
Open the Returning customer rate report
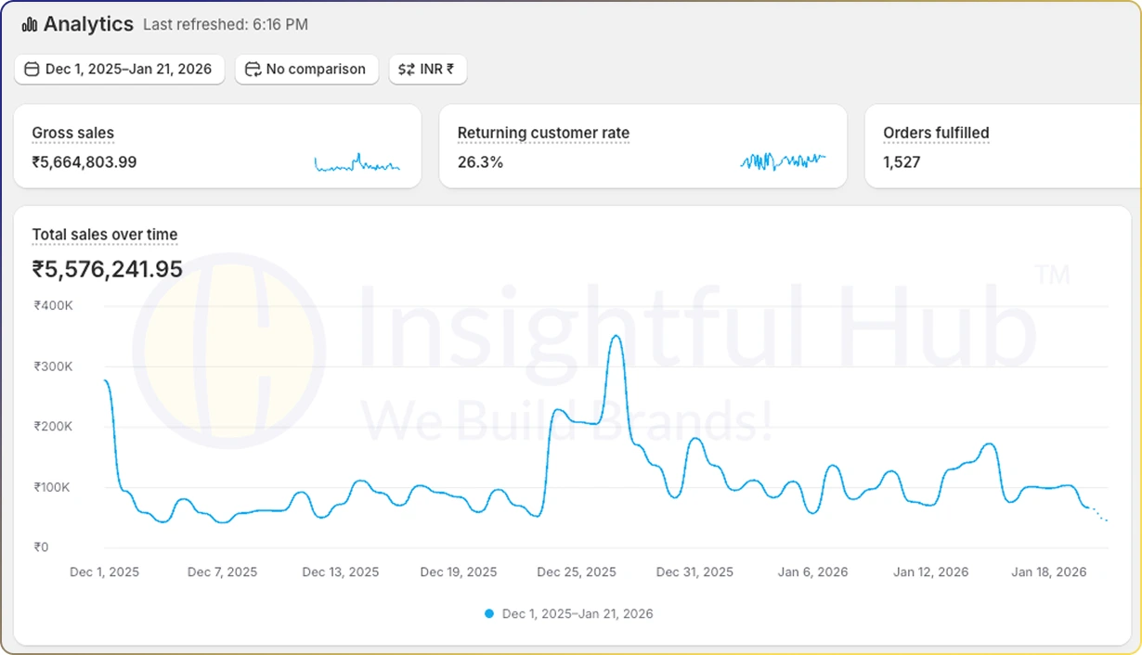click(x=543, y=133)
